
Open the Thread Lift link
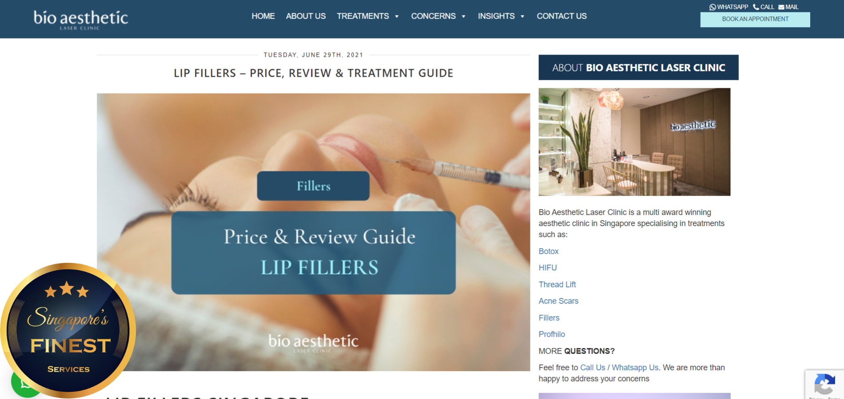point(557,285)
